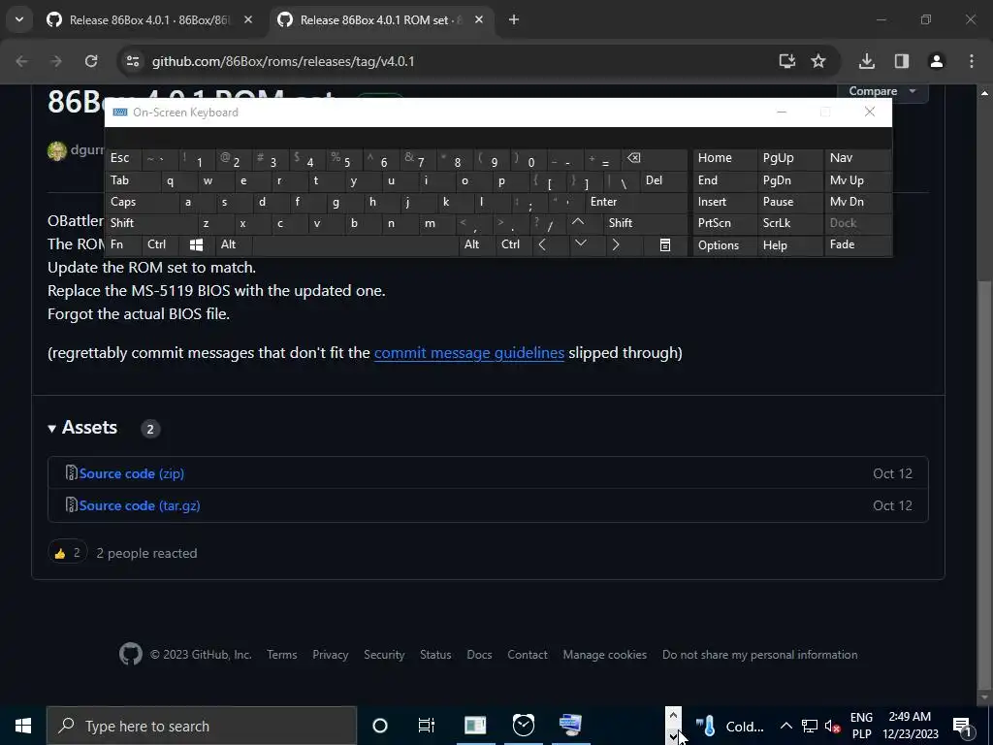Screen dimensions: 993x745
Task: Open Docs link in footer
Action: coord(479,655)
